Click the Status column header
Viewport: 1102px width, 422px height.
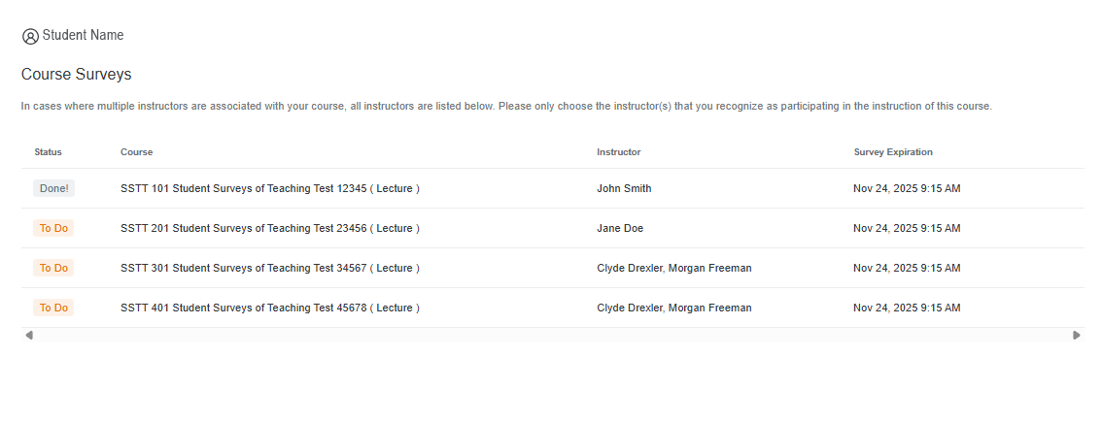point(48,152)
